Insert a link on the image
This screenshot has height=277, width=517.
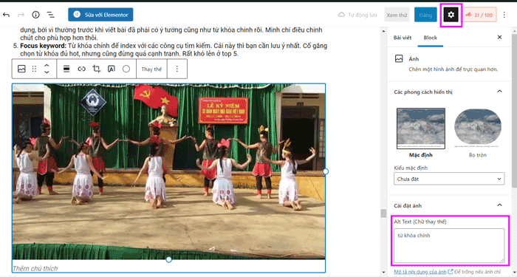pyautogui.click(x=81, y=69)
